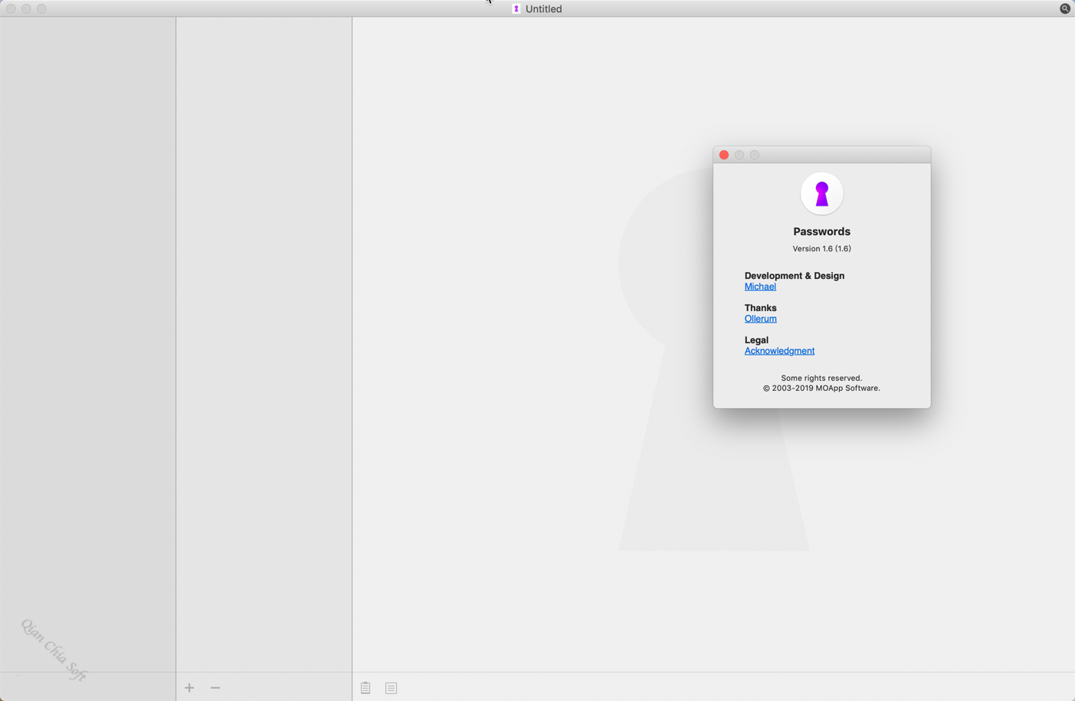
Task: Add a new entry with plus button
Action: (189, 688)
